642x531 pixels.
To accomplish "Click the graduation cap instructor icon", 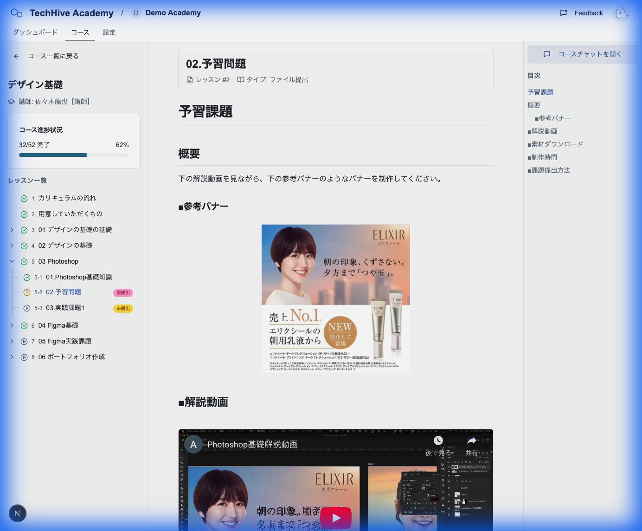I will click(11, 102).
